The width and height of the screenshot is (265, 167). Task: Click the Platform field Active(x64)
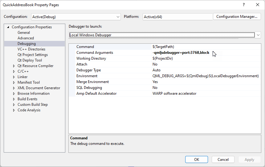click(x=177, y=17)
